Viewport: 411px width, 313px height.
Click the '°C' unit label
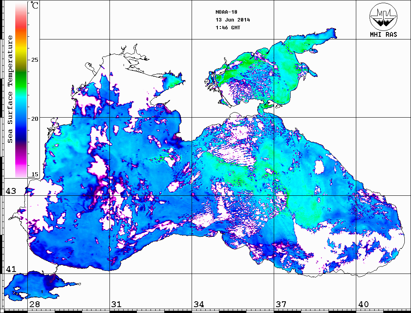tap(34, 5)
